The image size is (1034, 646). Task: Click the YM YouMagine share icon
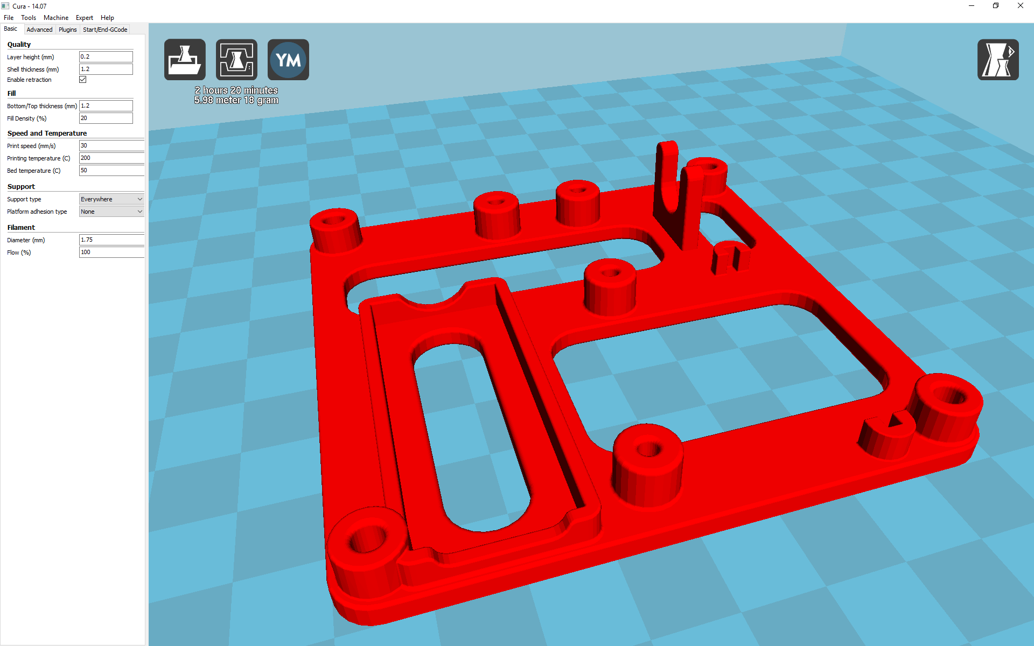point(288,60)
